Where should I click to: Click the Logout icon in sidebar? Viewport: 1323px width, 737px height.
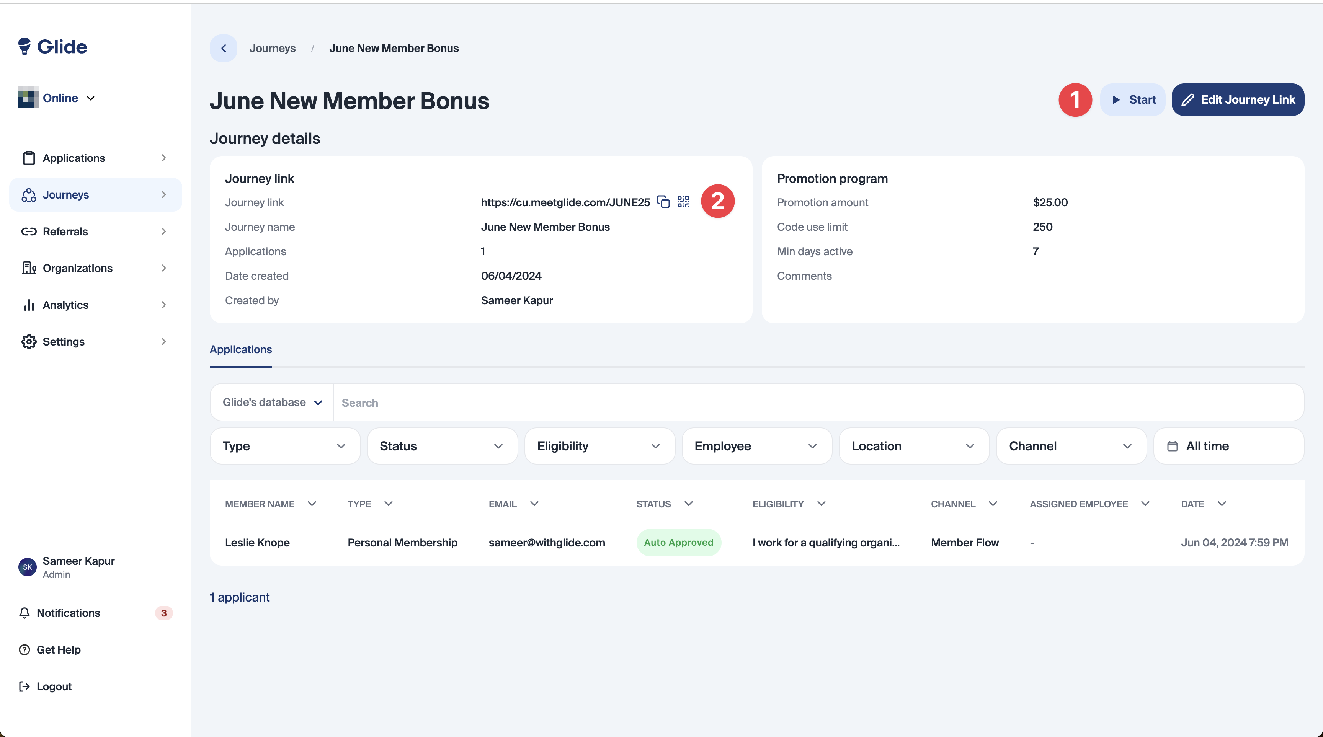click(24, 687)
